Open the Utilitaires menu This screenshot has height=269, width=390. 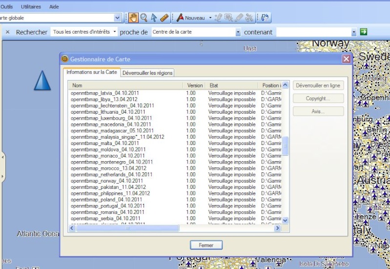click(31, 7)
